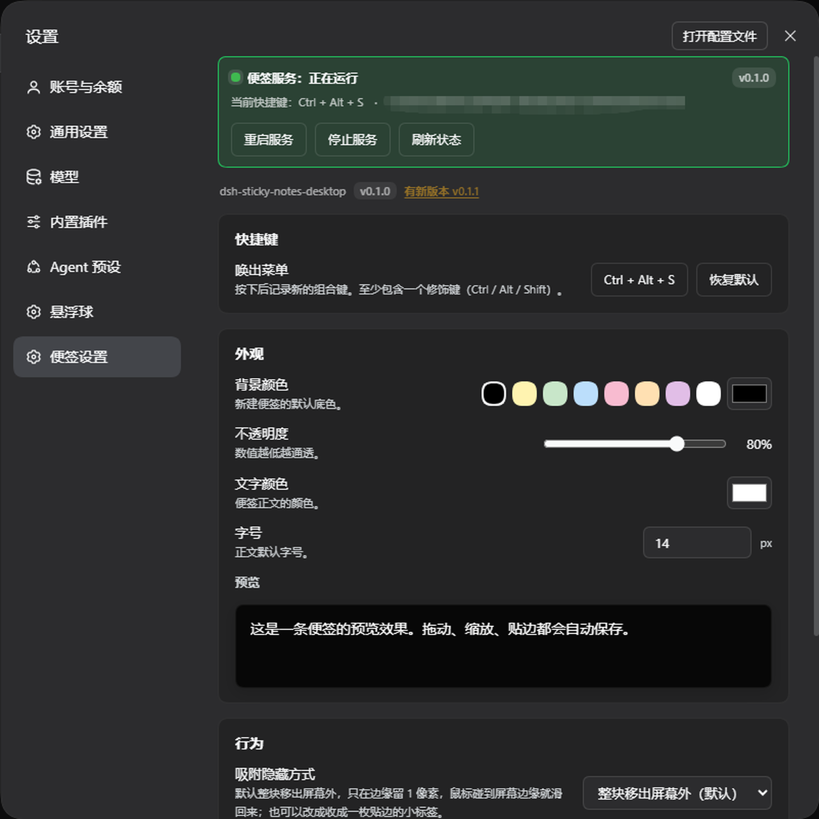This screenshot has height=819, width=819.
Task: Click the 外观 section heading
Action: 249,354
